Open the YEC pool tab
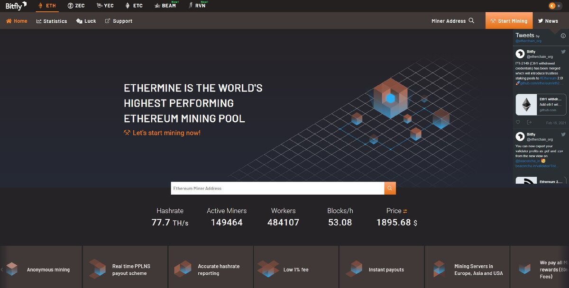Screen dimensions: 569x288 (105, 6)
